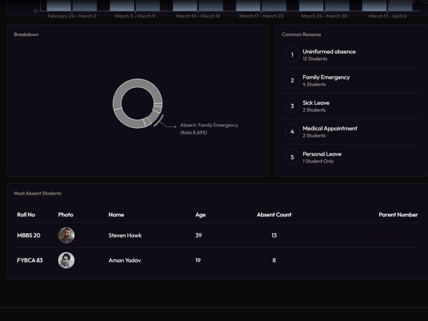This screenshot has width=428, height=321.
Task: Click the March 3 - March 9 axis label
Action: click(x=135, y=16)
